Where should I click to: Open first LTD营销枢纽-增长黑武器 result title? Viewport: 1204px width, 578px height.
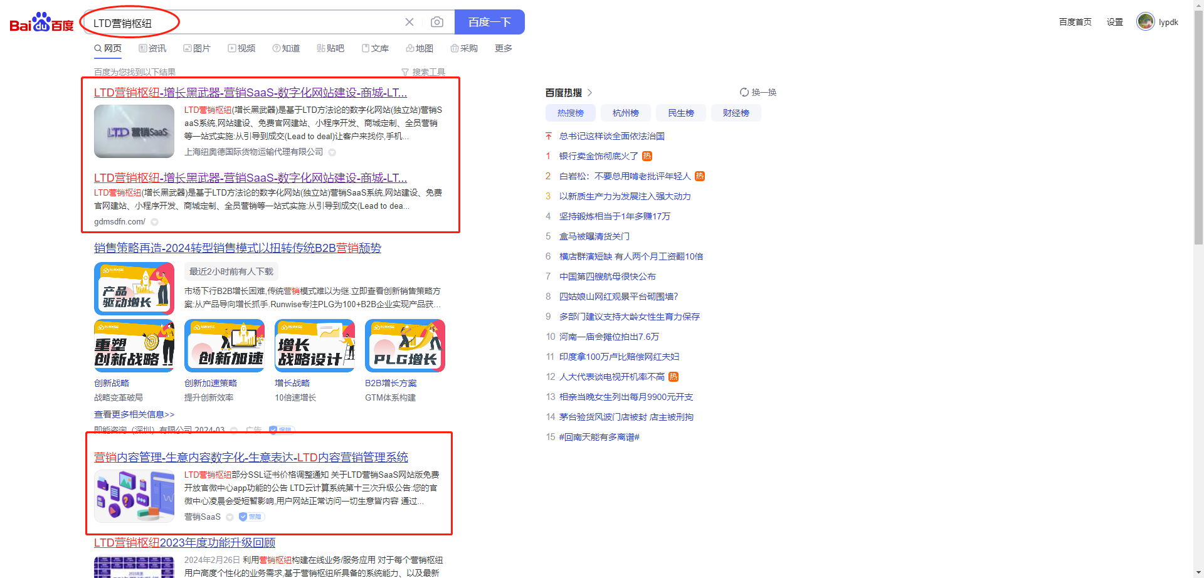[x=250, y=93]
